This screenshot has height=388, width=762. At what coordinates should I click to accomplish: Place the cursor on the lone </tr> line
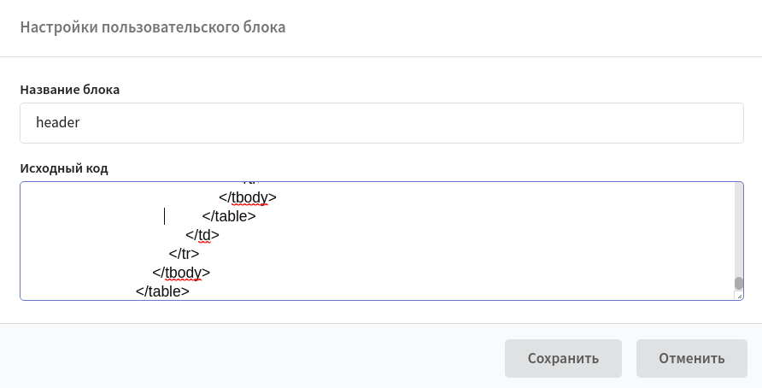(x=184, y=253)
